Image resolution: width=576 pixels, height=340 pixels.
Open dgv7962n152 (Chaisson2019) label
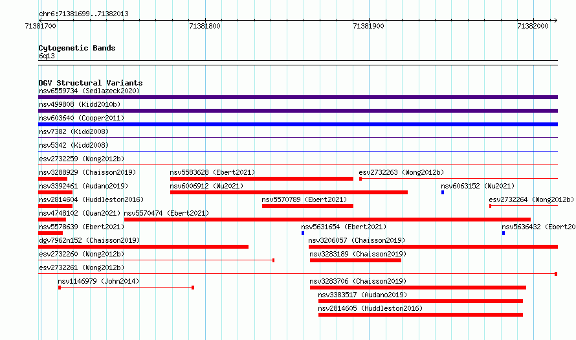coord(89,240)
